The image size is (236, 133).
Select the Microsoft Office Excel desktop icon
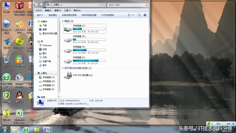click(19, 116)
